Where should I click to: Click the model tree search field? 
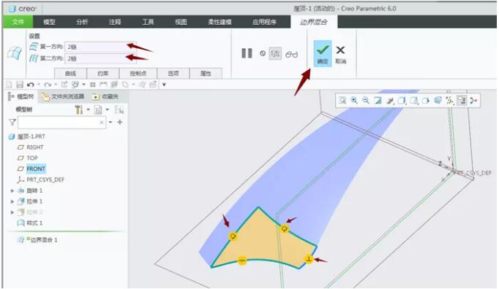(x=62, y=123)
